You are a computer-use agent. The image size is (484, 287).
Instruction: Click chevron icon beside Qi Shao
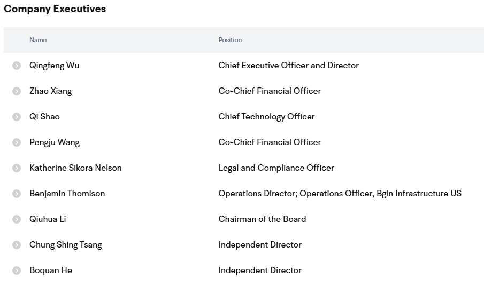coord(17,117)
